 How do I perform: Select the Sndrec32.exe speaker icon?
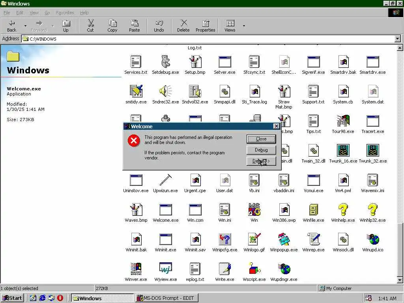click(x=166, y=91)
